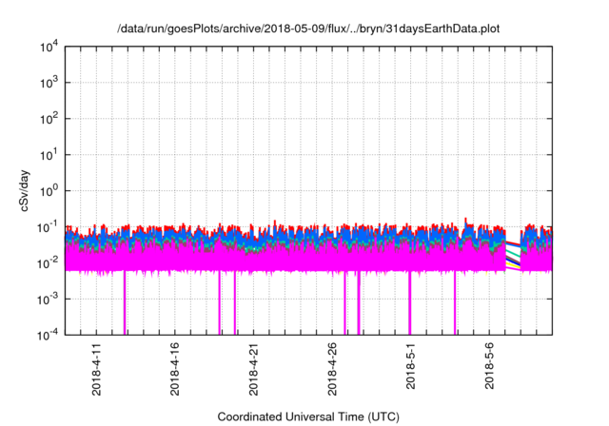Click the plot title file path text
This screenshot has height=426, width=609.
[x=308, y=29]
